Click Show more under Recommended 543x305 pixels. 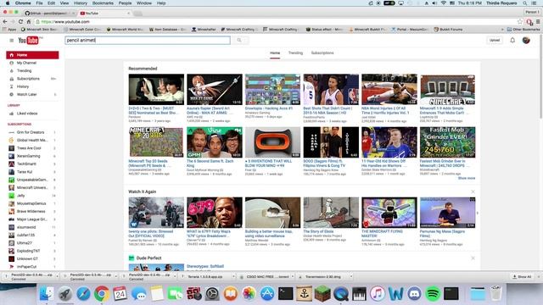(x=467, y=178)
